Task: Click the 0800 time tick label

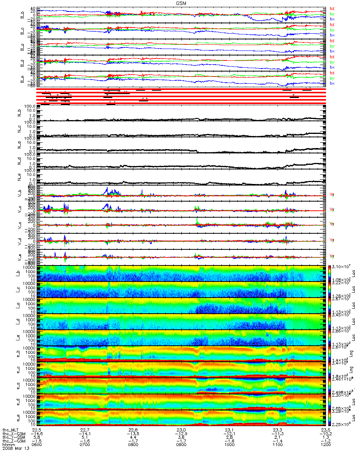Action: (x=133, y=445)
